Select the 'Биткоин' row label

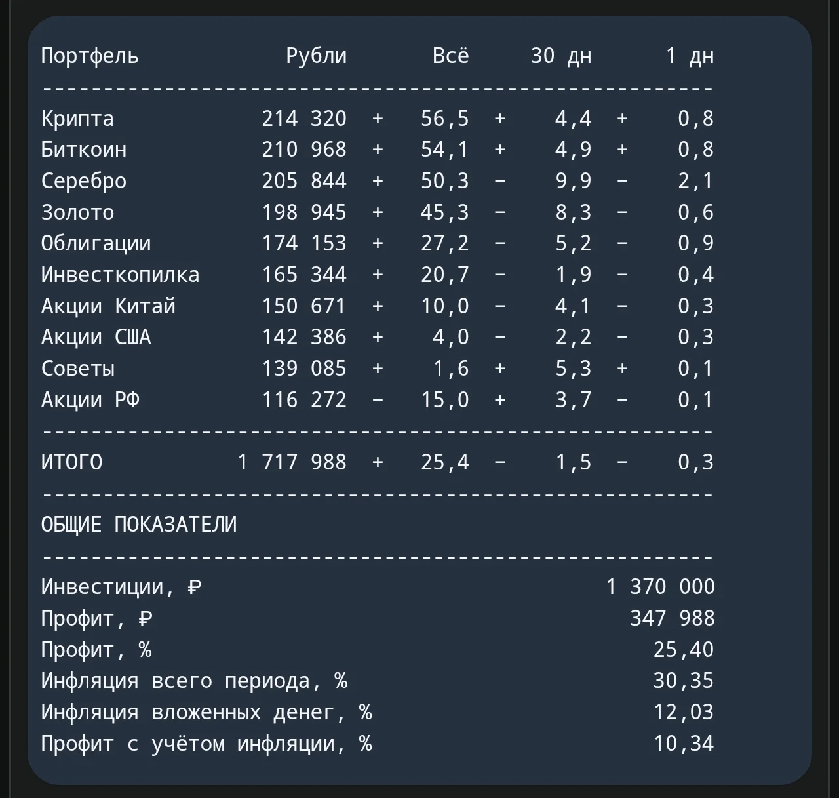coord(84,150)
